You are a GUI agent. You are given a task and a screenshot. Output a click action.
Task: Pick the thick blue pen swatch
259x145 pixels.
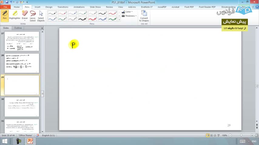coord(103,19)
